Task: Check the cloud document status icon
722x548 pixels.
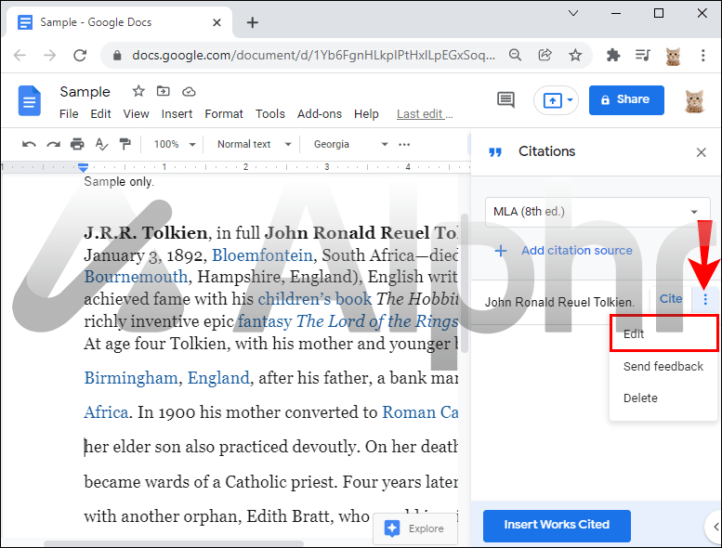Action: [x=189, y=92]
